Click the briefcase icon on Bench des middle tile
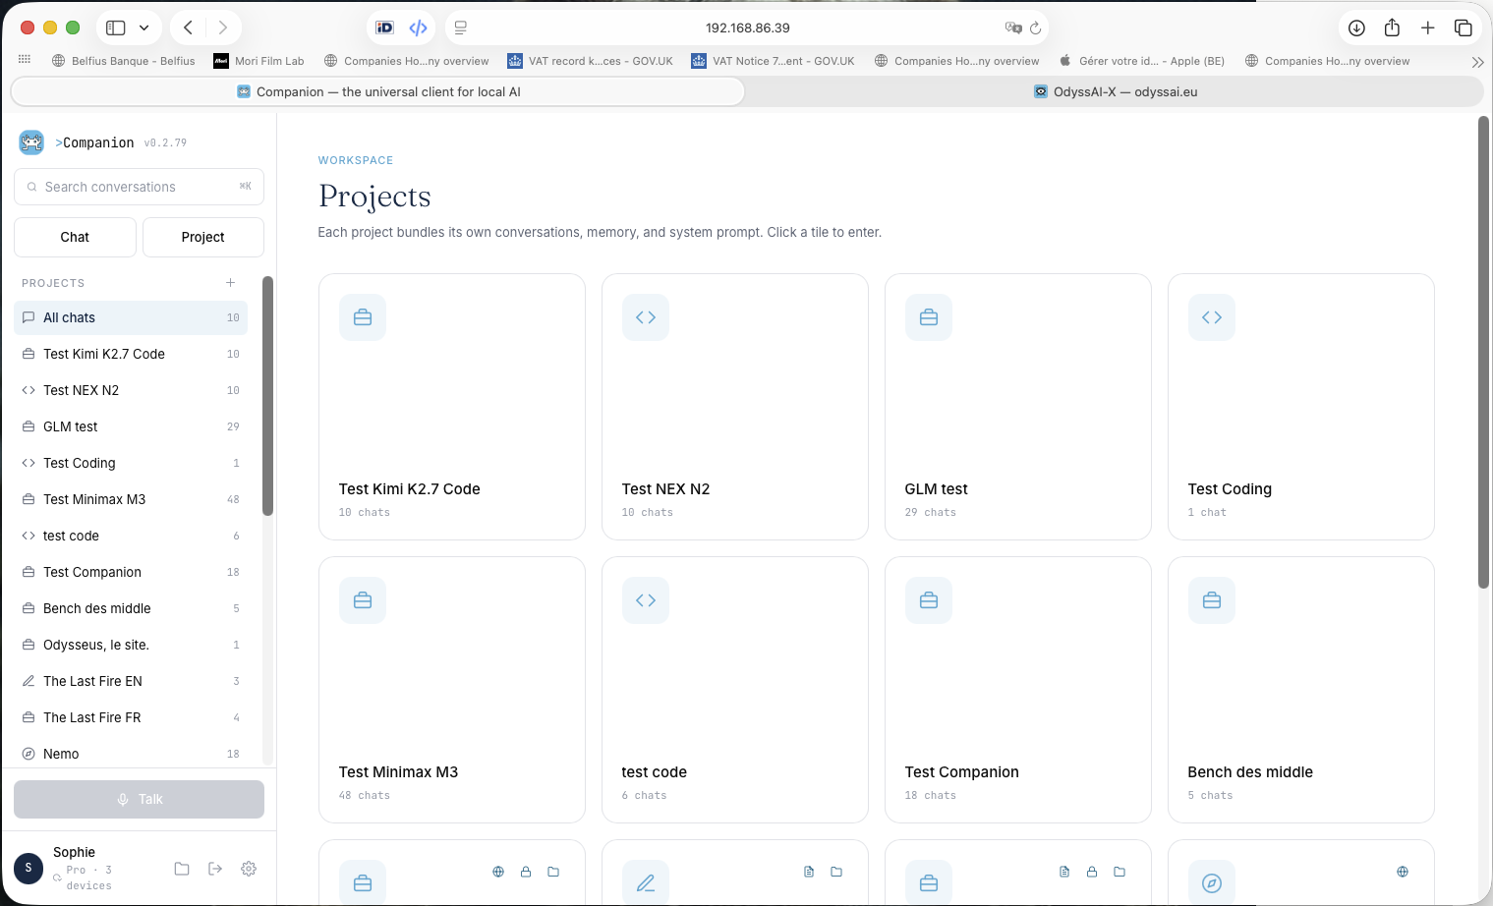This screenshot has width=1493, height=906. click(x=1212, y=600)
